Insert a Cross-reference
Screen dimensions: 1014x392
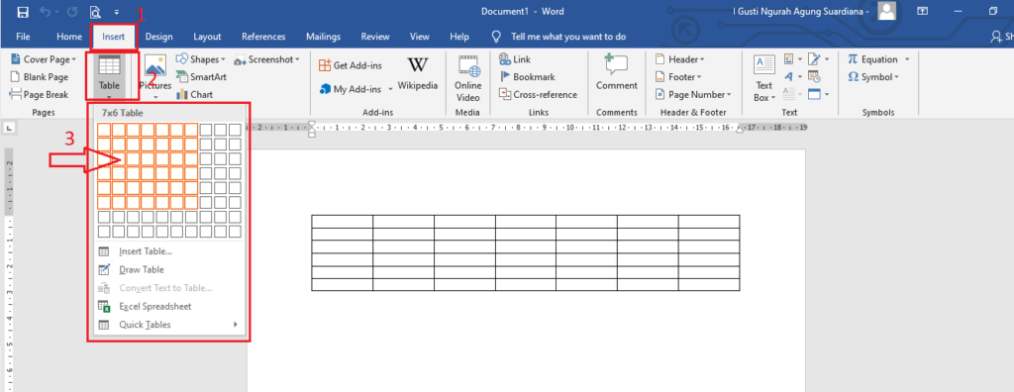pyautogui.click(x=538, y=94)
